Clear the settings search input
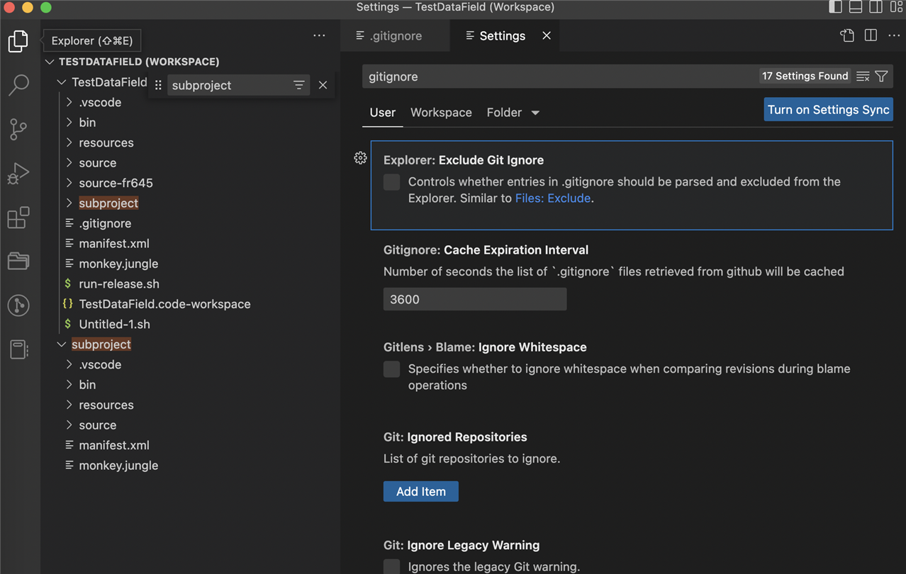This screenshot has width=906, height=574. [x=862, y=77]
